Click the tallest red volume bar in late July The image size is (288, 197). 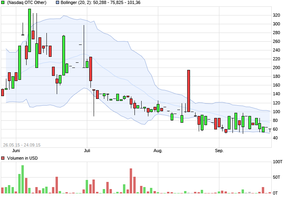click(x=131, y=181)
